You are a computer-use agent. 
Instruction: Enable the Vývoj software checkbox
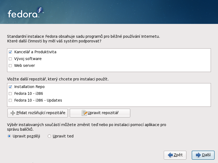pos(10,59)
